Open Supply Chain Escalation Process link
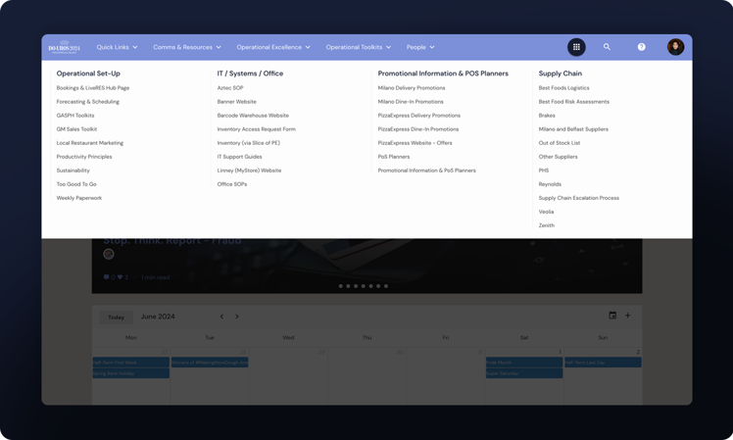Screen dimensions: 733x440 pyautogui.click(x=578, y=198)
